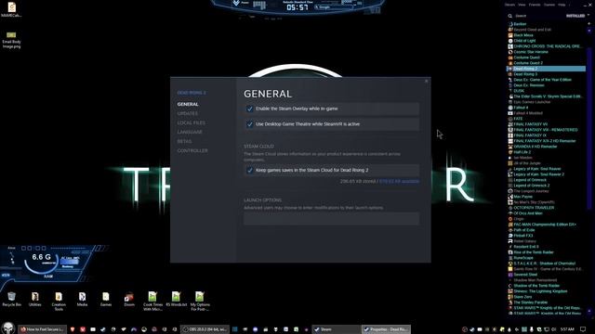
Task: Open the Media desktop icon
Action: click(x=82, y=299)
